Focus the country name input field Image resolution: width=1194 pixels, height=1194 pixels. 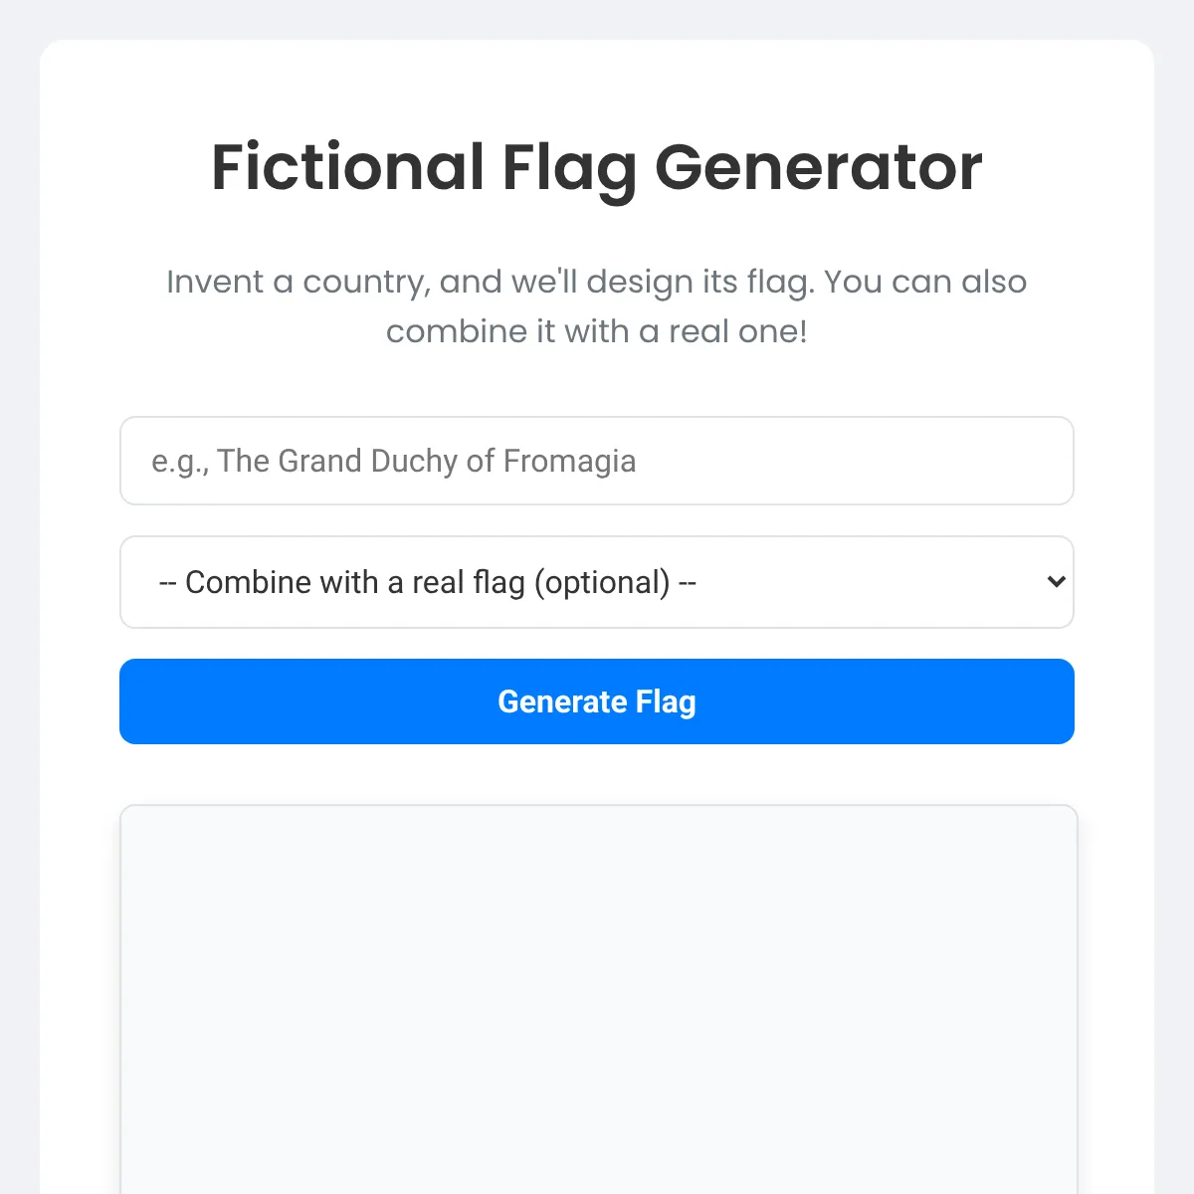(x=597, y=461)
